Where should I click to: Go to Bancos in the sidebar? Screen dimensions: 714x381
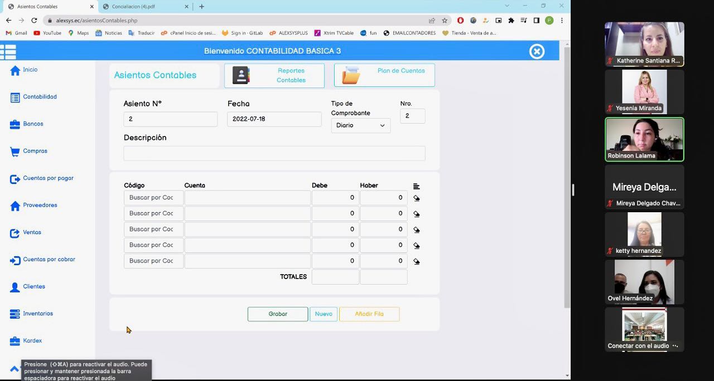click(x=33, y=124)
